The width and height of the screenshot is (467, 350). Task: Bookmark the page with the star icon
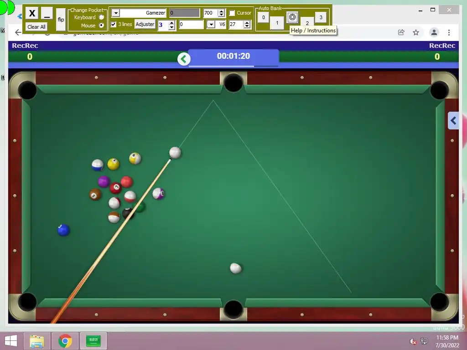pos(416,32)
